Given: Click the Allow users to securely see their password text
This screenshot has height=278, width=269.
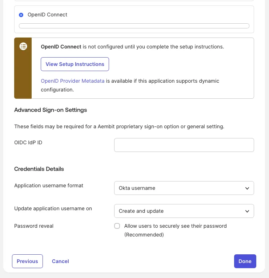Looking at the screenshot, I should coord(176,230).
